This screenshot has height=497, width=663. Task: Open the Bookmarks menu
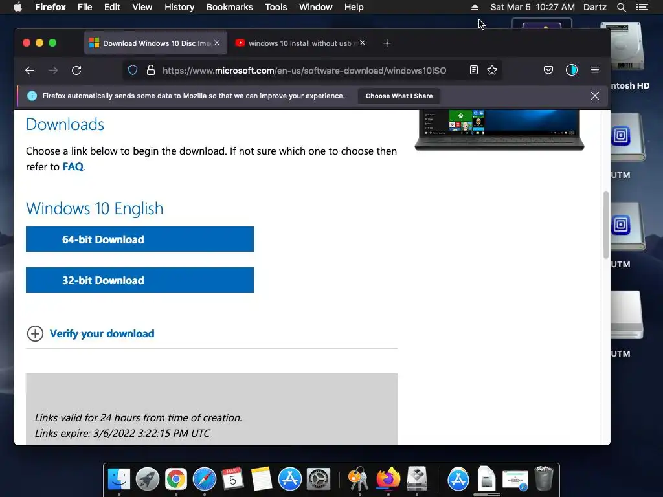point(230,7)
